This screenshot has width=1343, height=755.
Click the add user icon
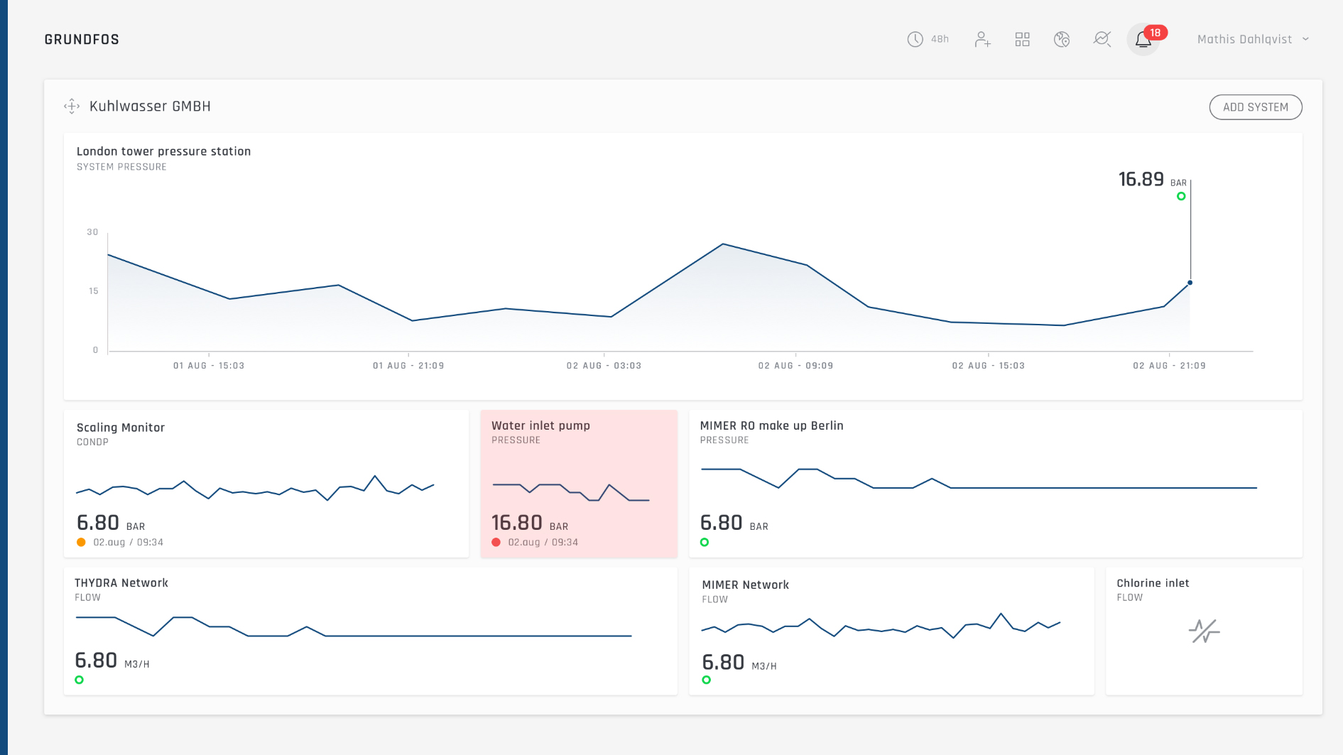point(982,39)
